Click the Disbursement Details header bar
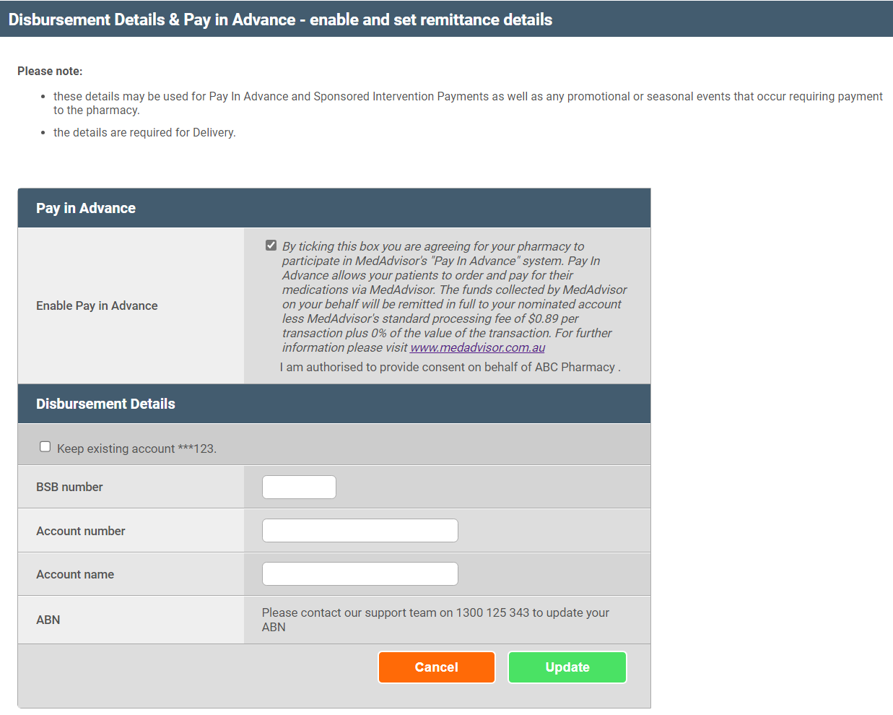This screenshot has width=893, height=715. click(x=105, y=404)
